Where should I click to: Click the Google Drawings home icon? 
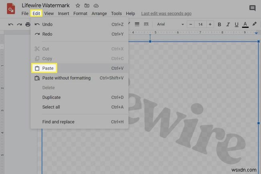[x=11, y=9]
